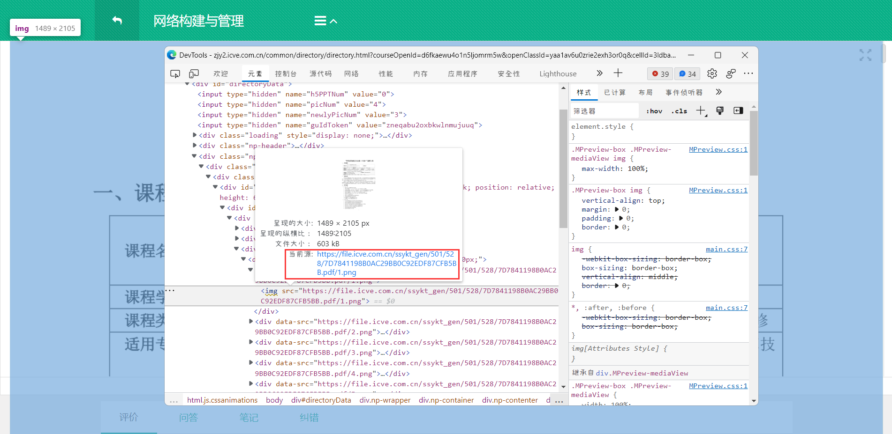Image resolution: width=892 pixels, height=434 pixels.
Task: Expand more styles sub-tabs chevron
Action: tap(718, 92)
